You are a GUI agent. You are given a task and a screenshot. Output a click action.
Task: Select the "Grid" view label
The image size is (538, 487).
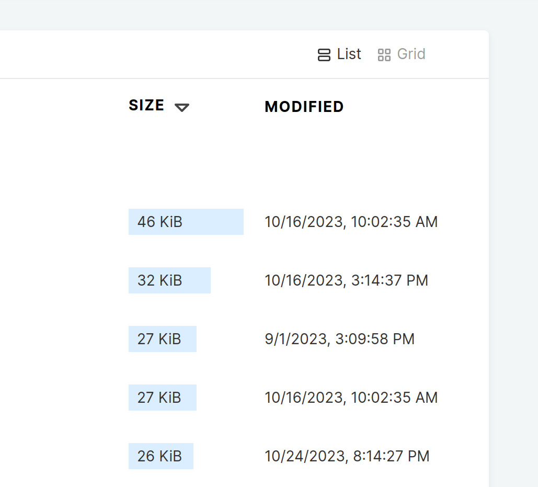411,54
